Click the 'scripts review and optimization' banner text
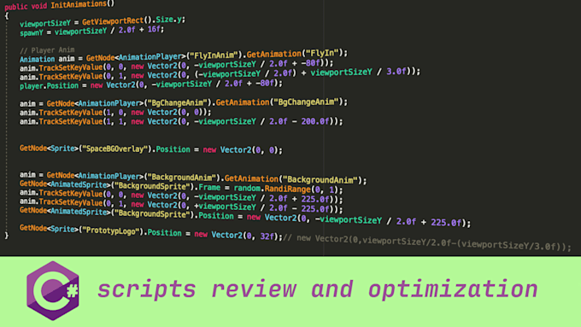581x327 pixels. pyautogui.click(x=318, y=289)
